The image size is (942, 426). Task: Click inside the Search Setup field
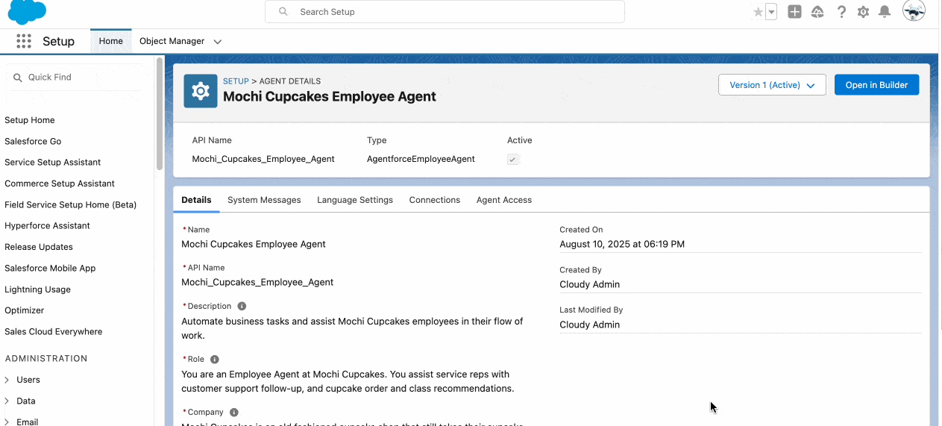445,12
